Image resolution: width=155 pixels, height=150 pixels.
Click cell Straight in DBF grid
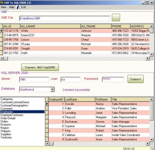click(50, 48)
